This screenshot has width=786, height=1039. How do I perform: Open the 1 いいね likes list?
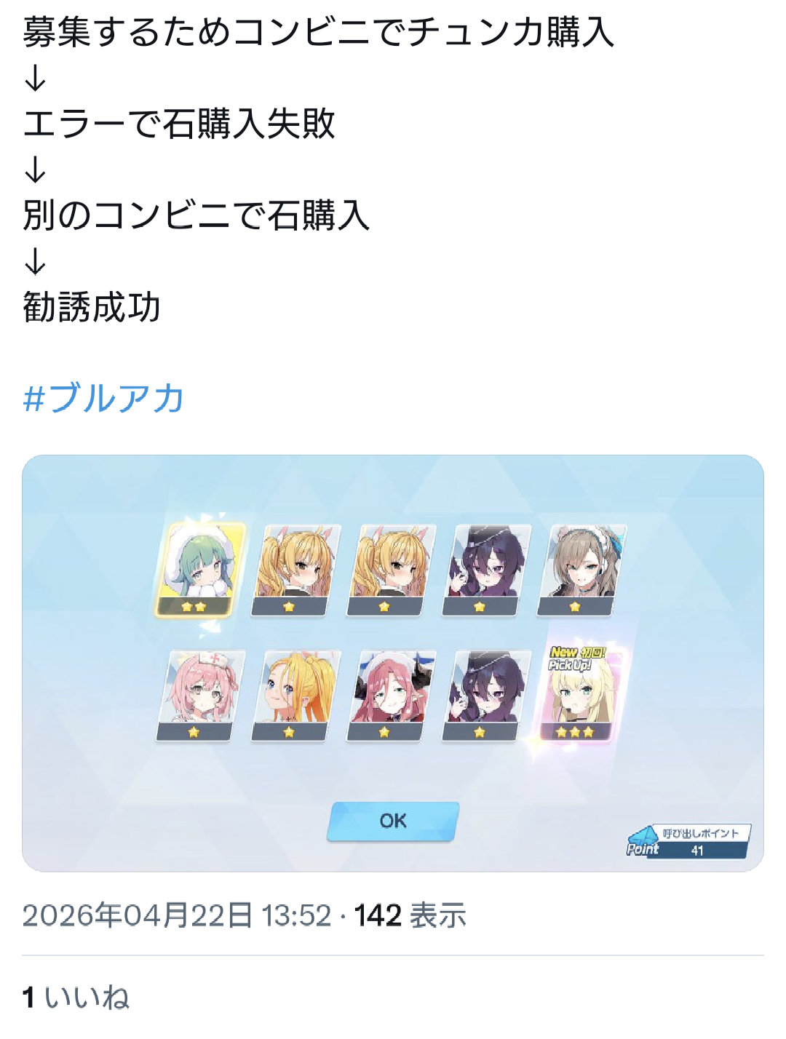tap(76, 997)
